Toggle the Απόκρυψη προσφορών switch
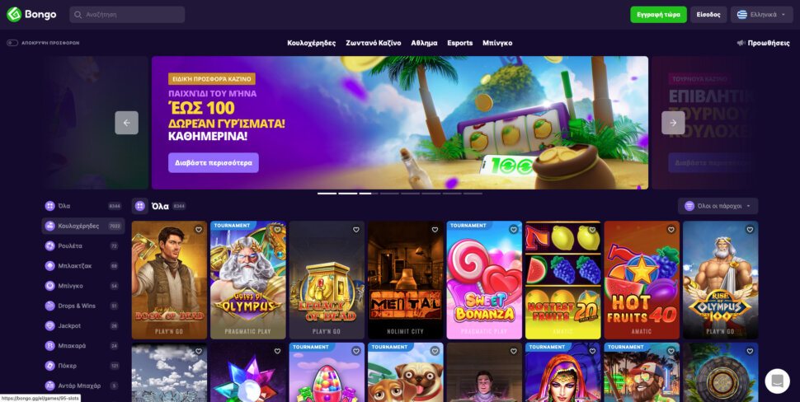Image resolution: width=800 pixels, height=402 pixels. 12,44
